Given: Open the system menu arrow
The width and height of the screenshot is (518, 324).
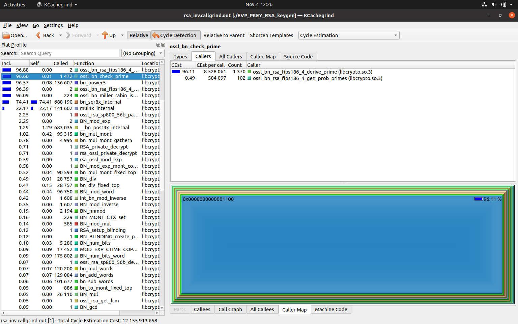Looking at the screenshot, I should point(511,4).
